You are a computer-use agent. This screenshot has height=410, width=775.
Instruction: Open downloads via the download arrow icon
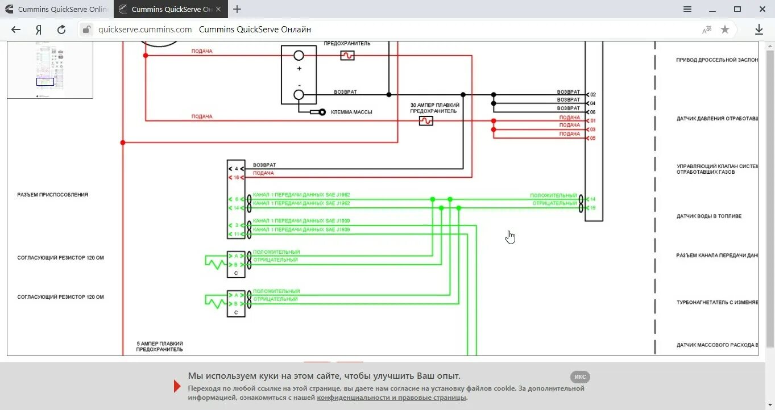[x=759, y=29]
